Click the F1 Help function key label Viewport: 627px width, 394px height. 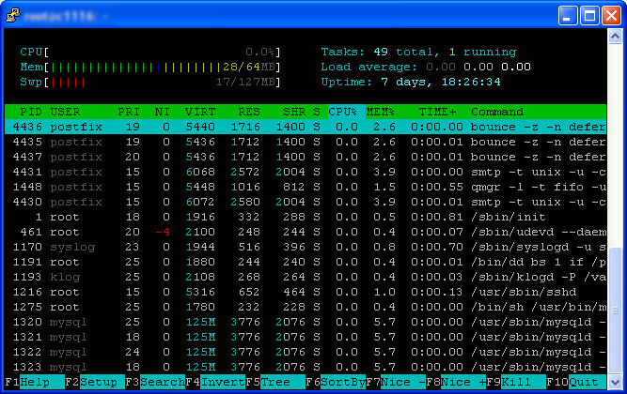(35, 382)
